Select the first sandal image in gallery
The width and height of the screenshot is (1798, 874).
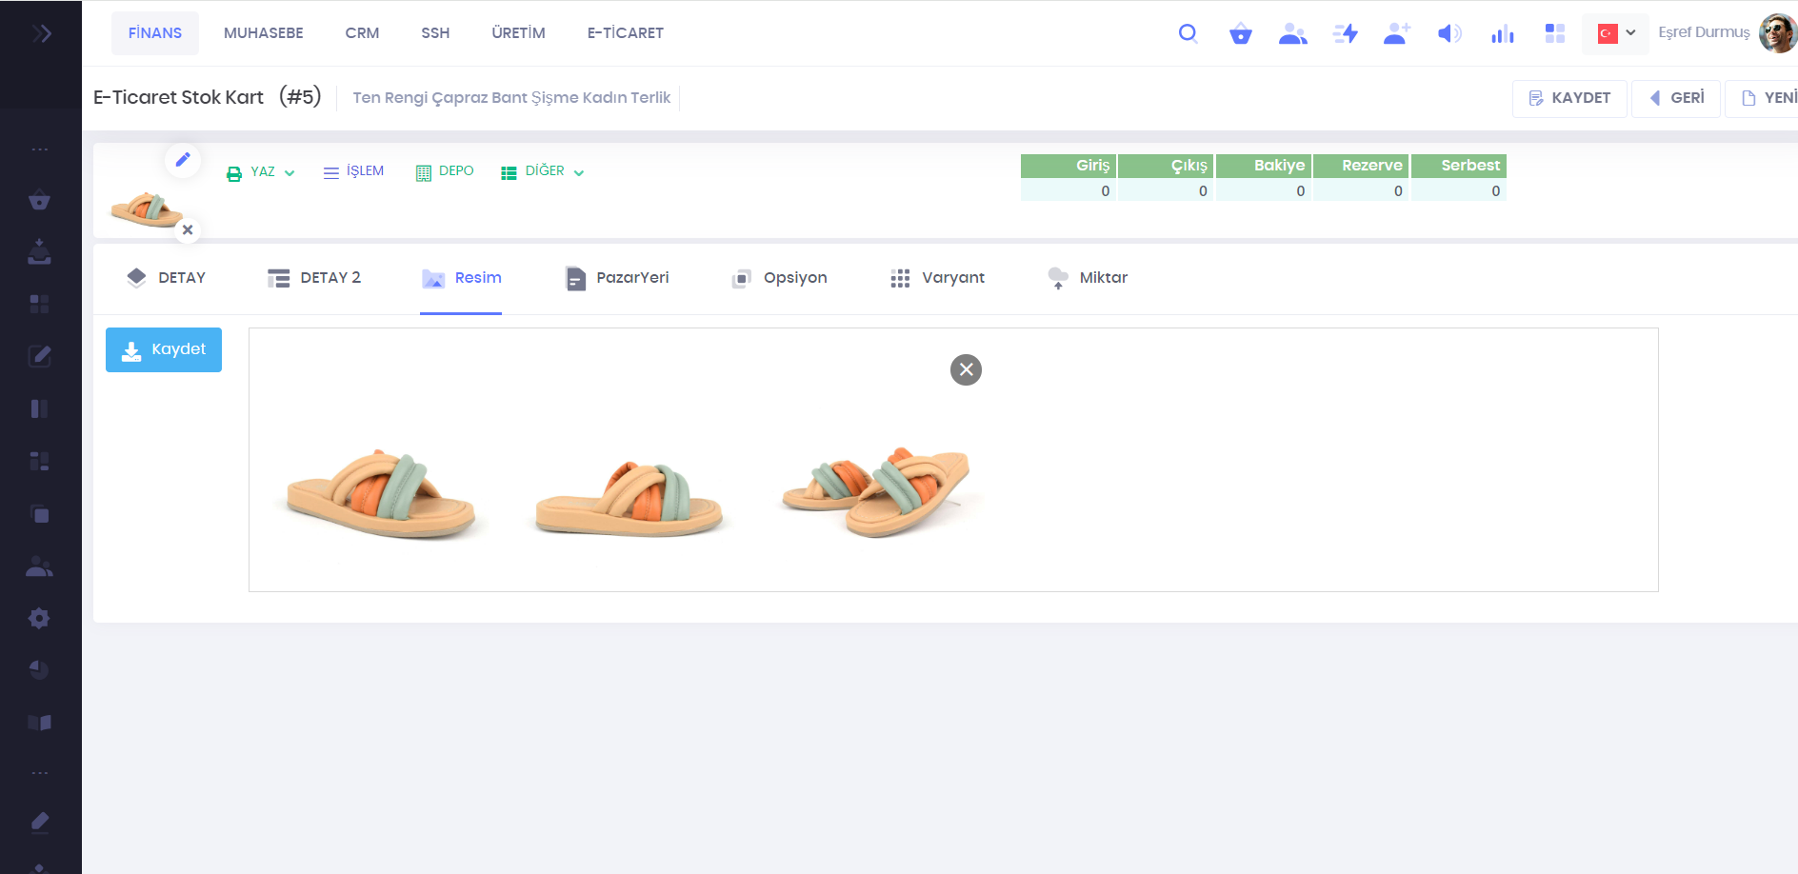(x=381, y=493)
